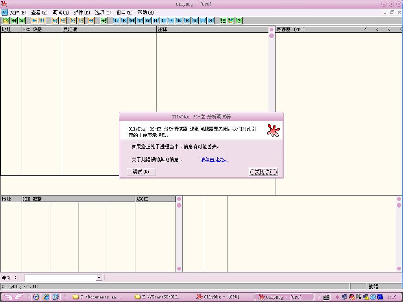The image size is (403, 302).
Task: Click the Run program play icon
Action: click(35, 21)
